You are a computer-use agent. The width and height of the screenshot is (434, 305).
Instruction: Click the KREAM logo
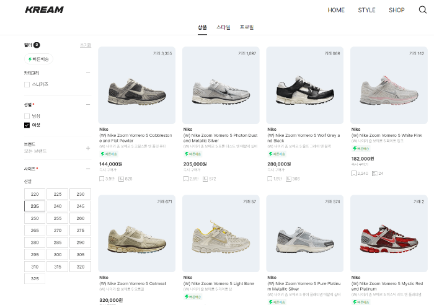click(44, 10)
